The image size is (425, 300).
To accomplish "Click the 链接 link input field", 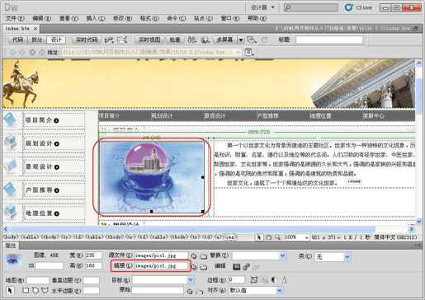I will click(x=161, y=266).
